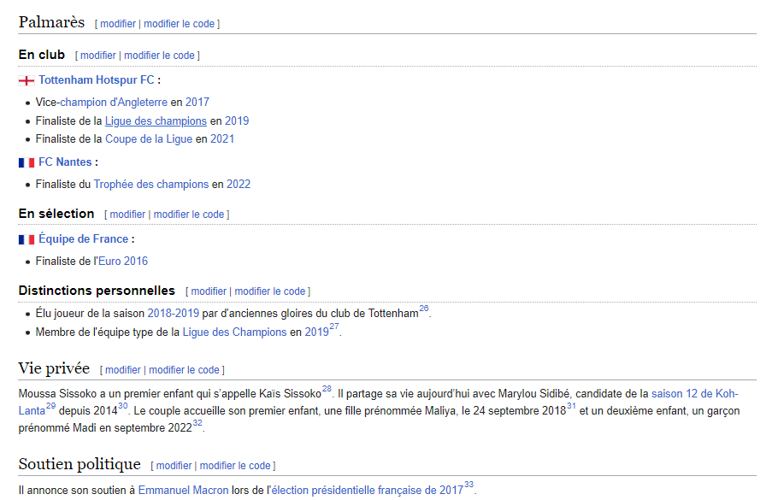Click the 'Palmarès' section heading text
The width and height of the screenshot is (766, 500).
[51, 22]
